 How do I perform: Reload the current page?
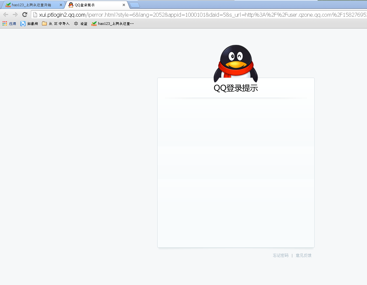(x=25, y=14)
